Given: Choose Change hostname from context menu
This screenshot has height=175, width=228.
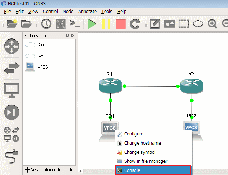Looking at the screenshot, I should tap(153, 143).
